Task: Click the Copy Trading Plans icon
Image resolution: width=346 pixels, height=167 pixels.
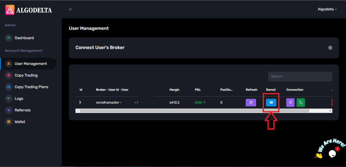Action: pos(9,87)
